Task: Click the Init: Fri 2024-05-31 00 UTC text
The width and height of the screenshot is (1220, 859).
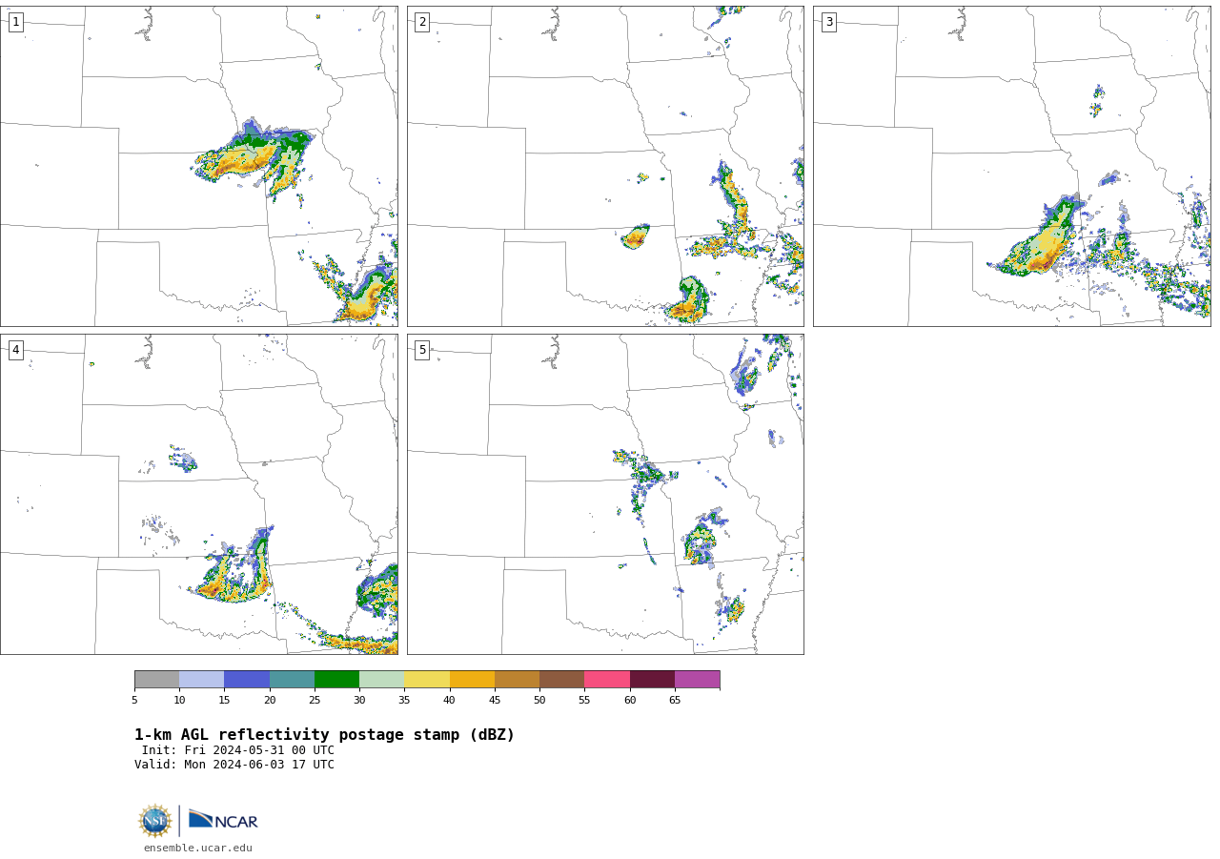Action: click(238, 750)
